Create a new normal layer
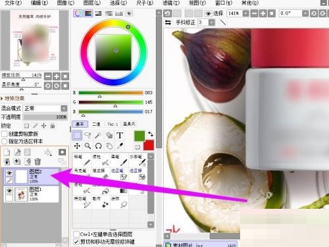 [7, 152]
